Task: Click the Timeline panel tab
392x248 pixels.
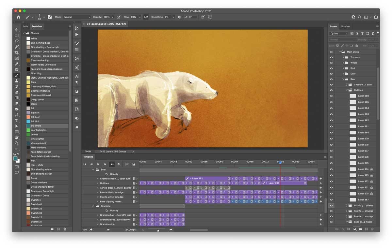Action: click(x=88, y=157)
